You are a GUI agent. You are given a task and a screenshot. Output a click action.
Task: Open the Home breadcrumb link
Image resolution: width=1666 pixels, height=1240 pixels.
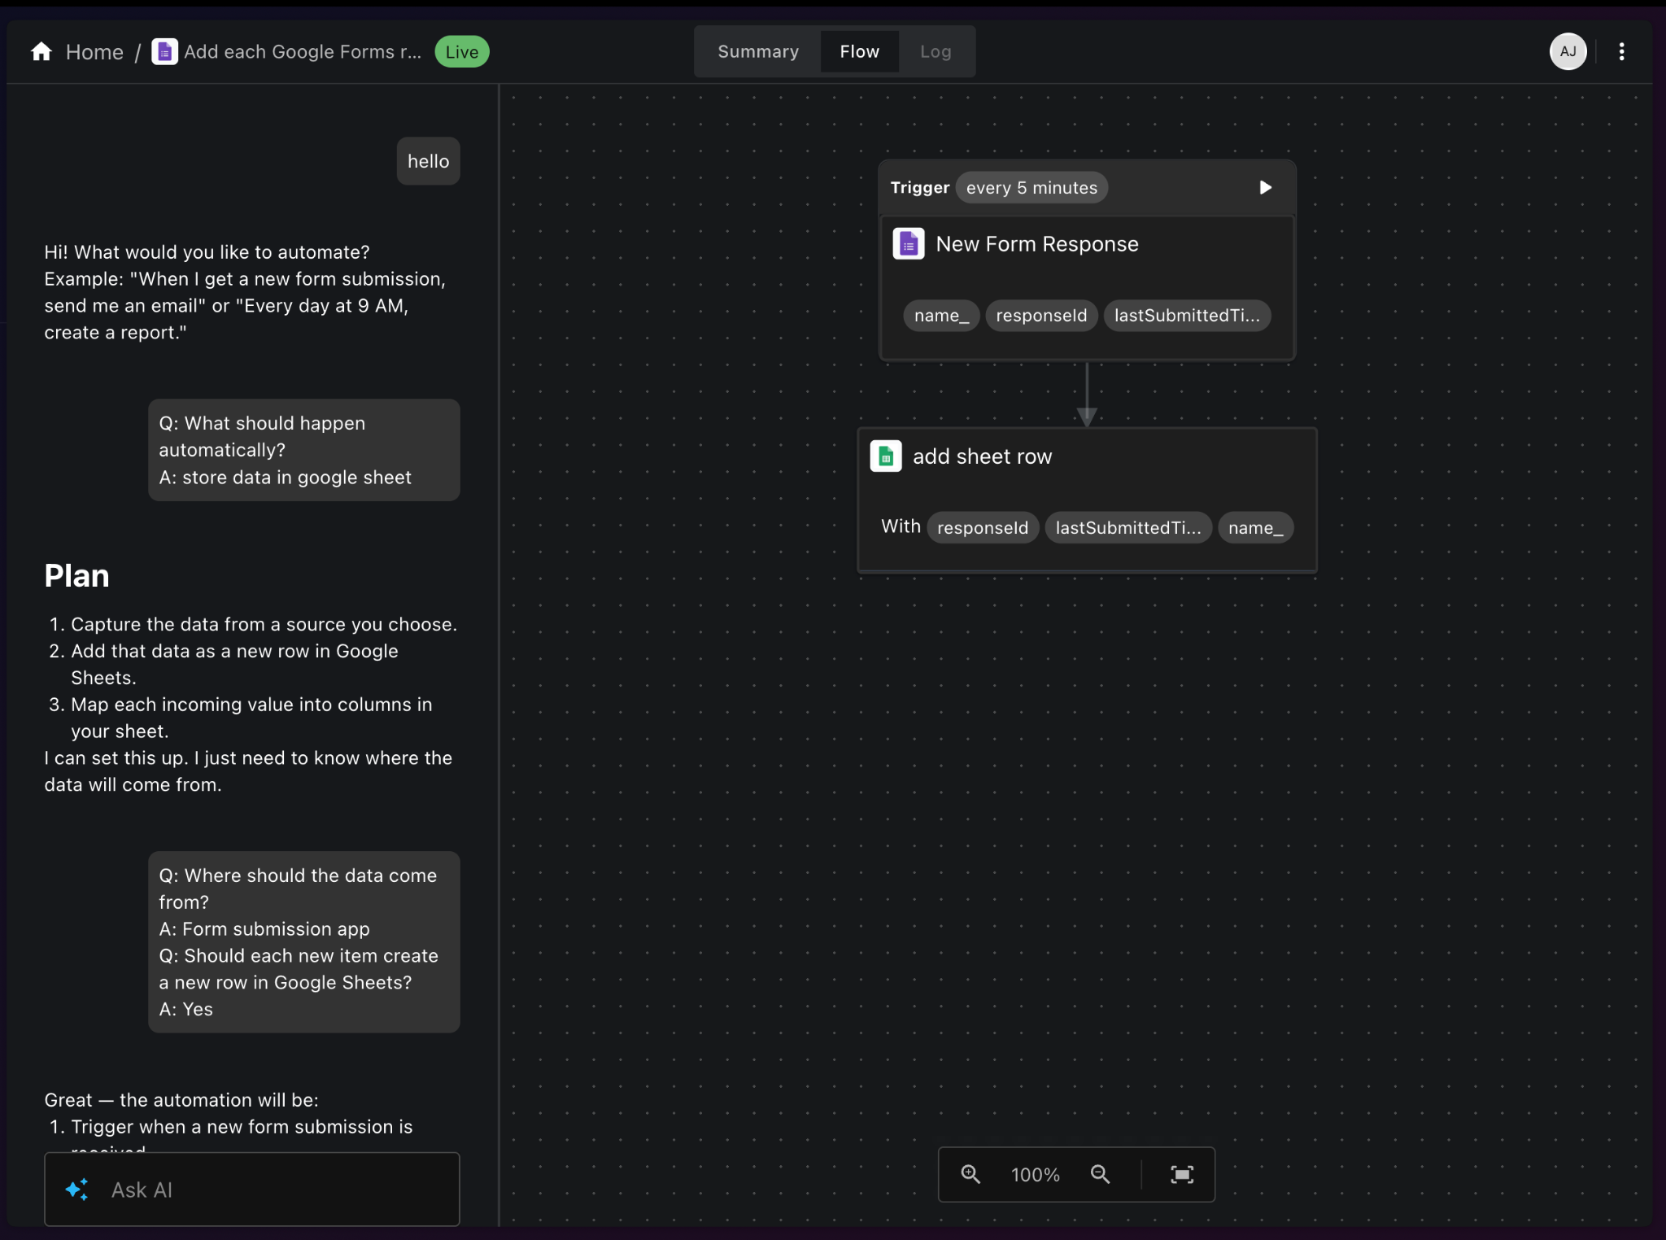click(x=94, y=52)
